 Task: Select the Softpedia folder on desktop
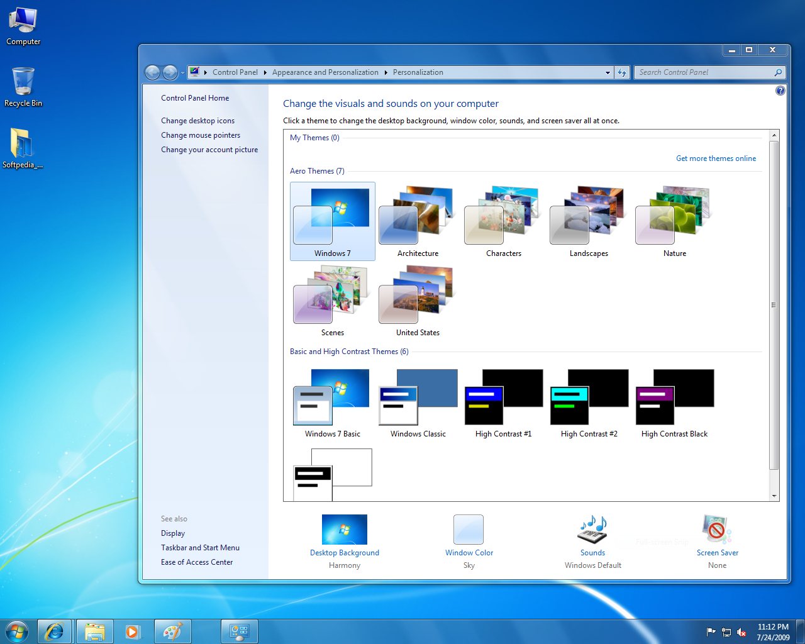click(x=23, y=148)
